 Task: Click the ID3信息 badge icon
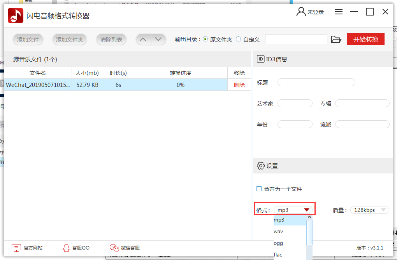click(260, 58)
